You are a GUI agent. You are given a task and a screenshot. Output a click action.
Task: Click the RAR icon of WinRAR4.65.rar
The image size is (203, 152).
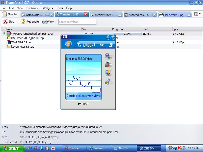pos(9,42)
